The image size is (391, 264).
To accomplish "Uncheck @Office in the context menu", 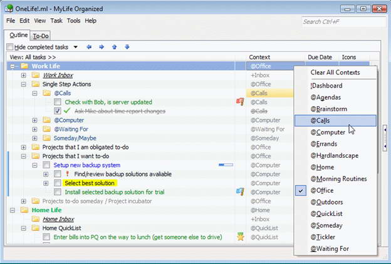I will [x=335, y=191].
